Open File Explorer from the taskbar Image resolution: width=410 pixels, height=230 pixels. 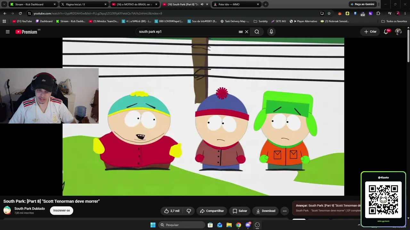229,225
